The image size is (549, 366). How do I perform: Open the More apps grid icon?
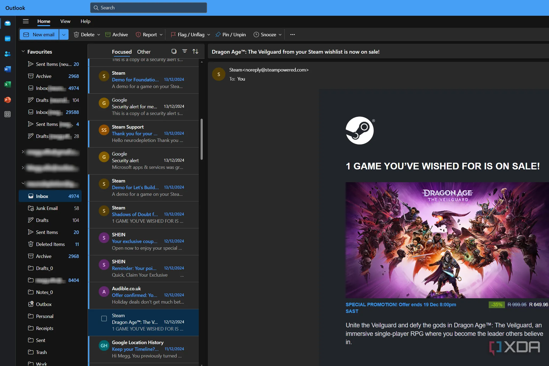click(7, 114)
